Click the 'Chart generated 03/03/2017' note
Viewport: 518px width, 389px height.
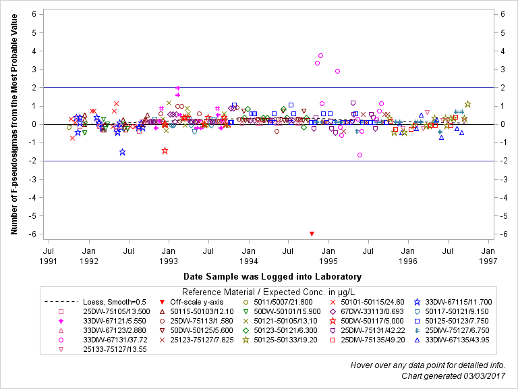tap(453, 376)
